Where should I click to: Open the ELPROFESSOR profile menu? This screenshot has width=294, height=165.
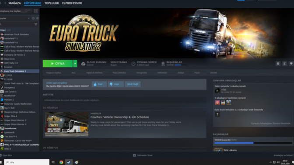coord(72,3)
